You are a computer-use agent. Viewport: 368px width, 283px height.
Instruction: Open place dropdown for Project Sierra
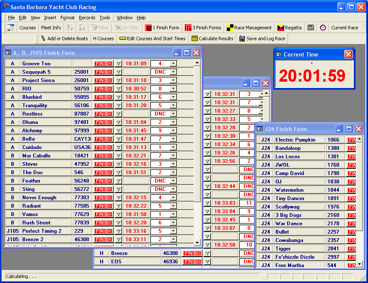click(174, 80)
